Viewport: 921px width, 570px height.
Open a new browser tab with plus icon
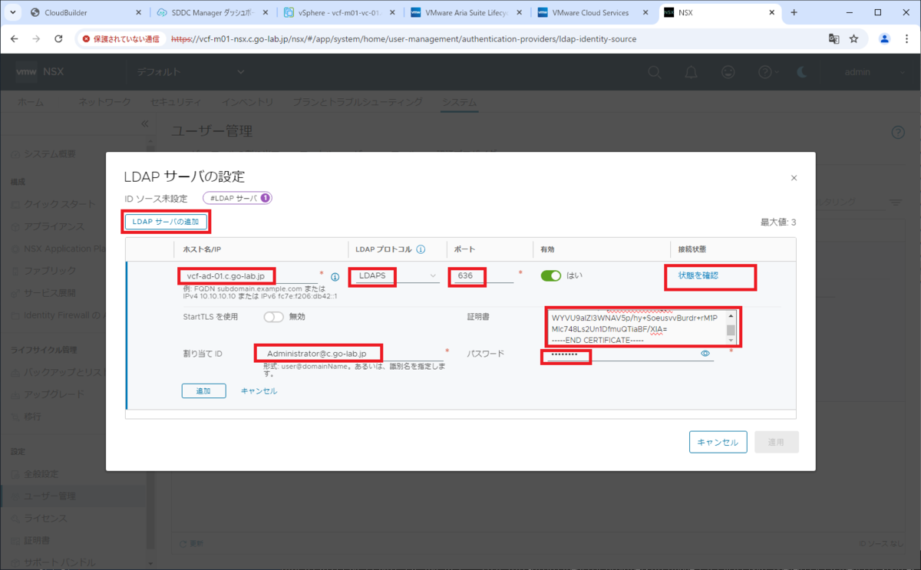click(x=794, y=12)
